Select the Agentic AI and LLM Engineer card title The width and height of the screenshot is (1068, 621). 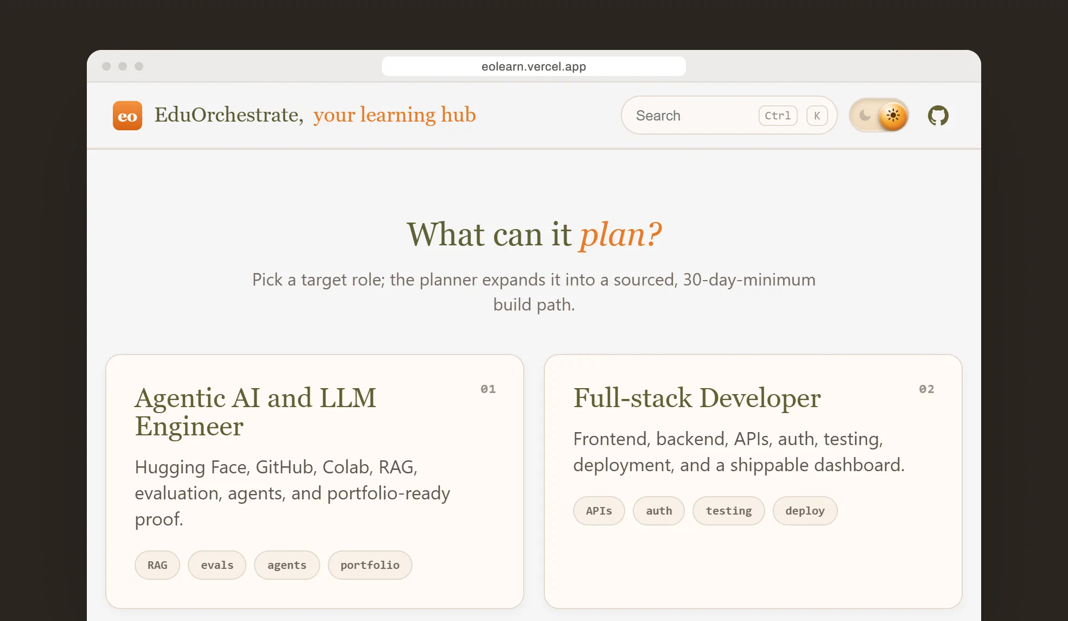[x=255, y=411]
